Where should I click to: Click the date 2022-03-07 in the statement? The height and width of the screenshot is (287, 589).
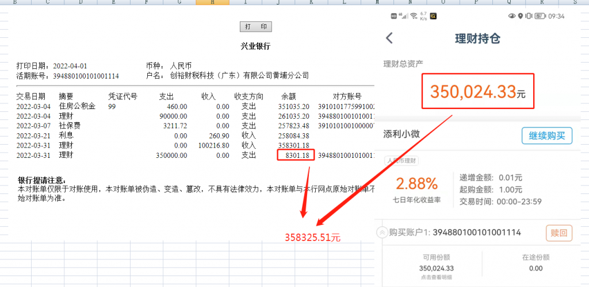(33, 126)
